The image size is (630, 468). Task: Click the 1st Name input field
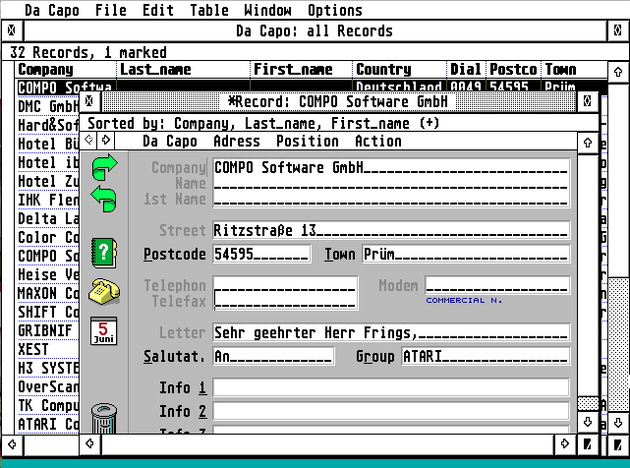pyautogui.click(x=391, y=199)
